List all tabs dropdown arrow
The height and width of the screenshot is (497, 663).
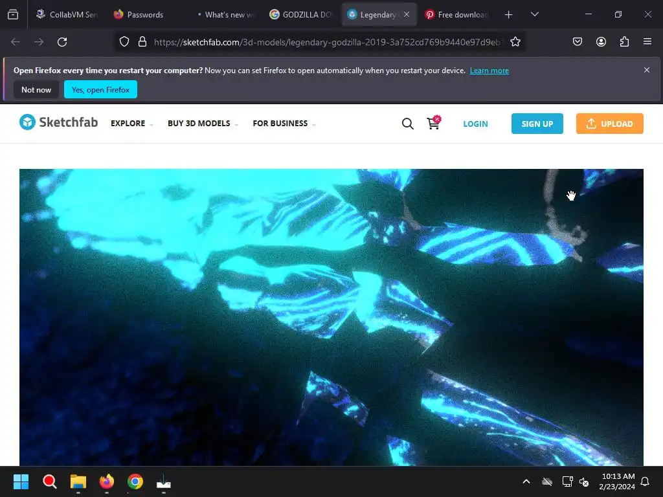(534, 15)
